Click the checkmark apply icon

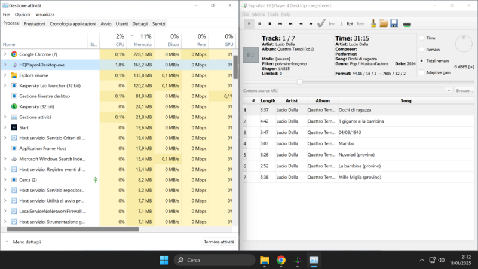[x=321, y=24]
